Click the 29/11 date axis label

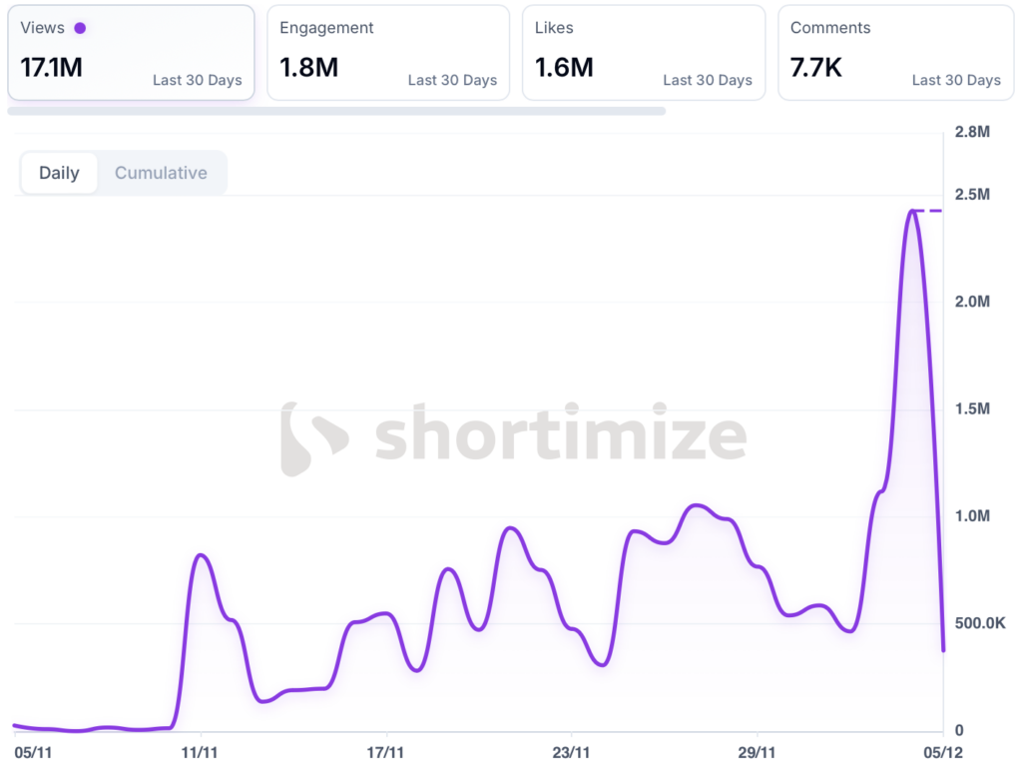[x=756, y=750]
